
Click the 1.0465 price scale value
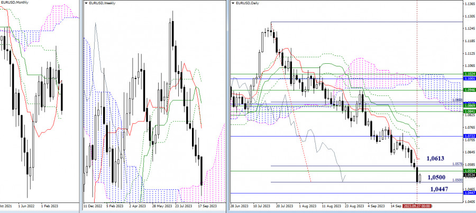coord(469,189)
